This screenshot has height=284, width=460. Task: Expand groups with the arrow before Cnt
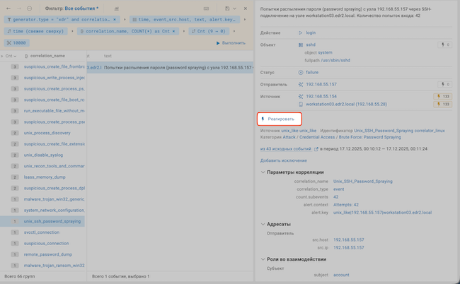[x=1, y=56]
